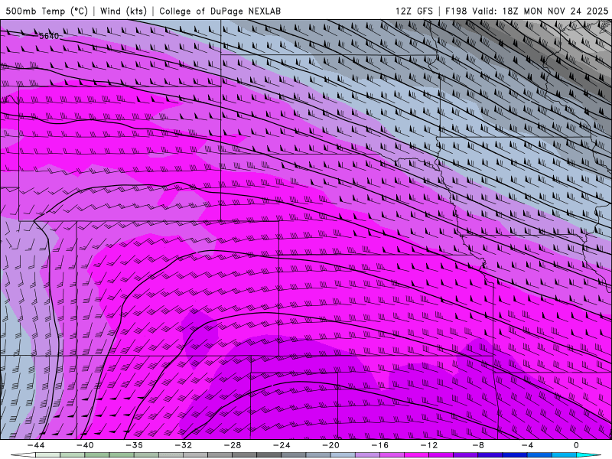The width and height of the screenshot is (612, 459).
Task: Click the "500mb Temp (°C)" title text
Action: [x=47, y=11]
